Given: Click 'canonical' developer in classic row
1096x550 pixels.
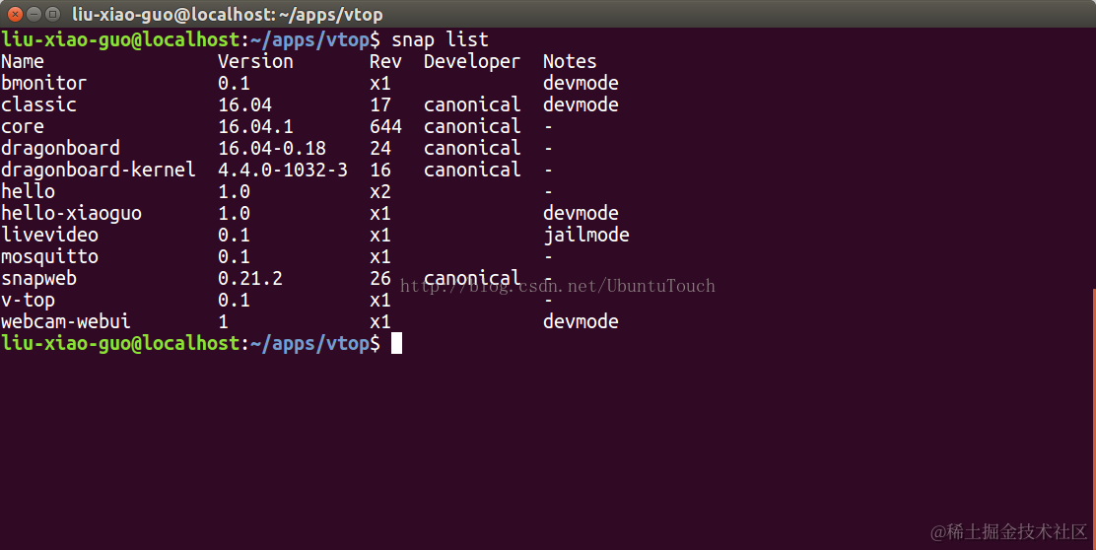Looking at the screenshot, I should tap(472, 104).
